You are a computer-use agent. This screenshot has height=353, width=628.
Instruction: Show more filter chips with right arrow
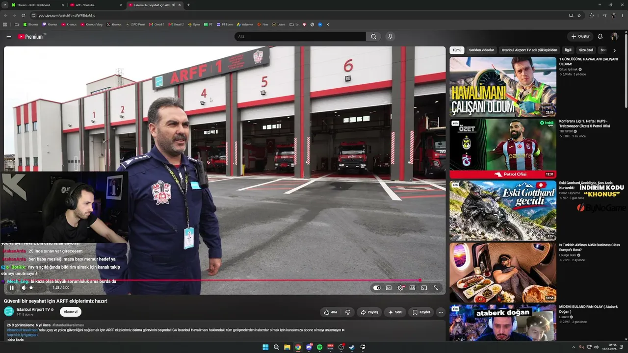614,50
